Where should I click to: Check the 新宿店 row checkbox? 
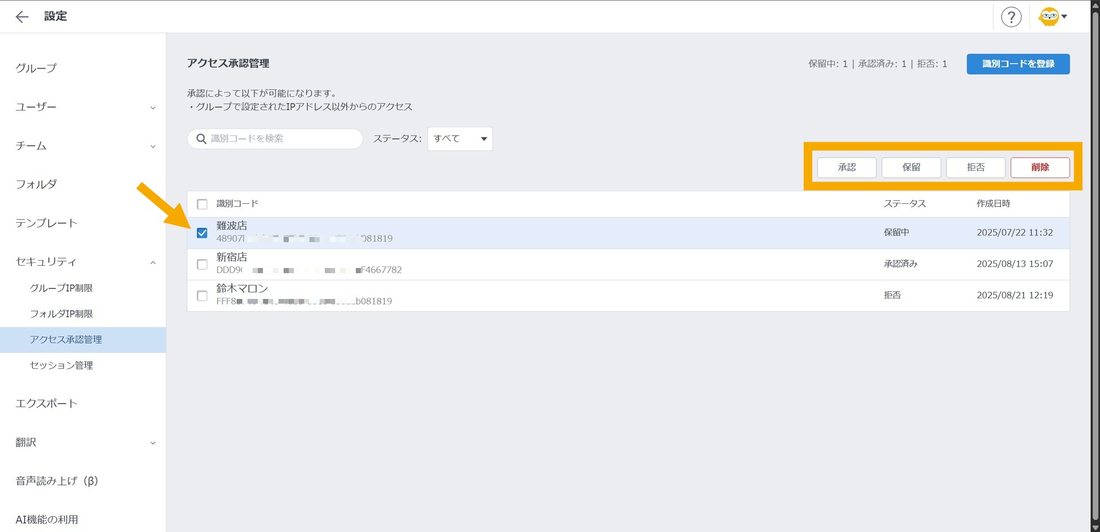click(202, 265)
